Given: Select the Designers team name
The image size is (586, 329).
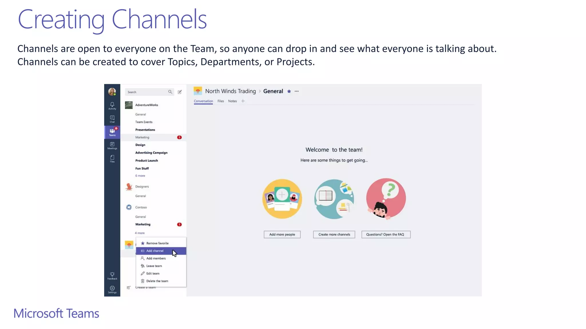Looking at the screenshot, I should coord(142,187).
